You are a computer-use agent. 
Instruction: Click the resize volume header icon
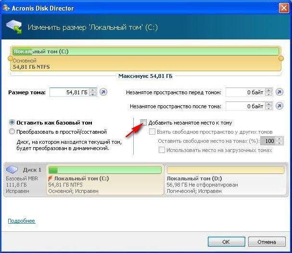pos(14,27)
